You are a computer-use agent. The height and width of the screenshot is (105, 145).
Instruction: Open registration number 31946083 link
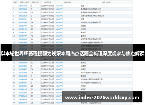tap(23, 83)
